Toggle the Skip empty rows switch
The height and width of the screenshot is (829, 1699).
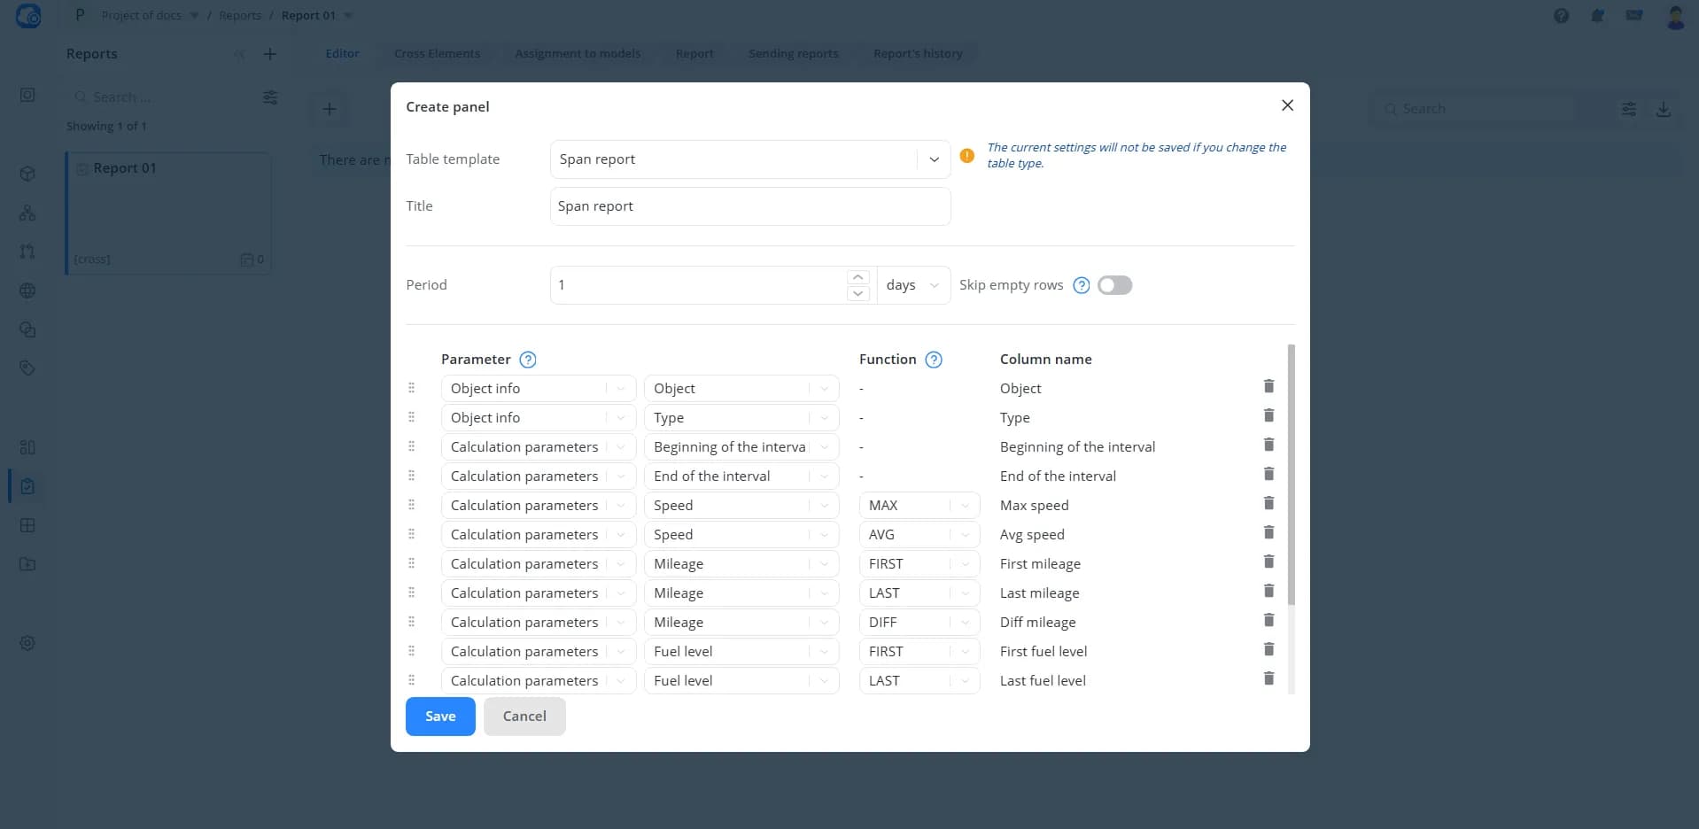[1114, 285]
